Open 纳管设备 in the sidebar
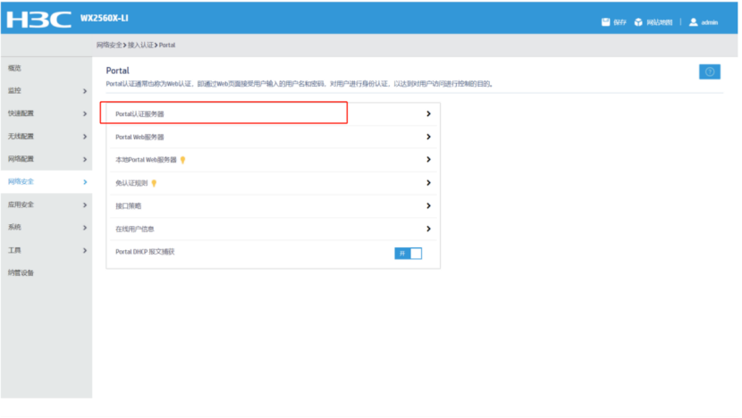742x418 pixels. 21,272
